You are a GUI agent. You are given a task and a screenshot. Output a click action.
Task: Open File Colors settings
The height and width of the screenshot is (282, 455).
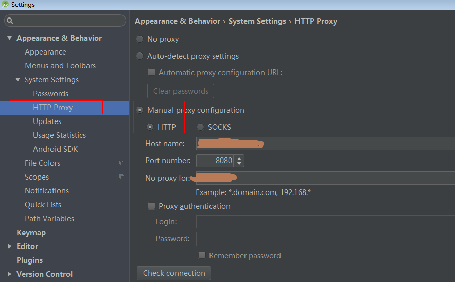tap(42, 163)
